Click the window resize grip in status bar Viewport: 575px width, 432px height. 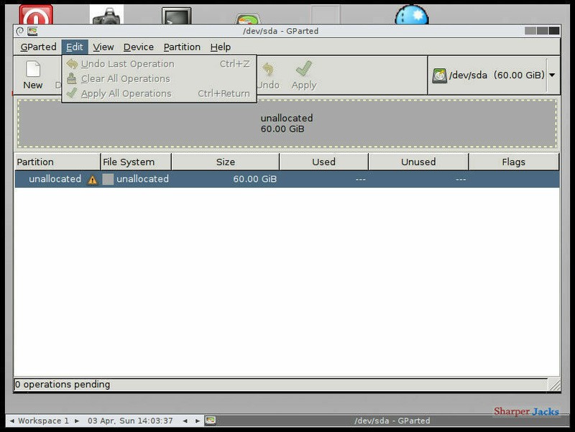[x=554, y=385]
